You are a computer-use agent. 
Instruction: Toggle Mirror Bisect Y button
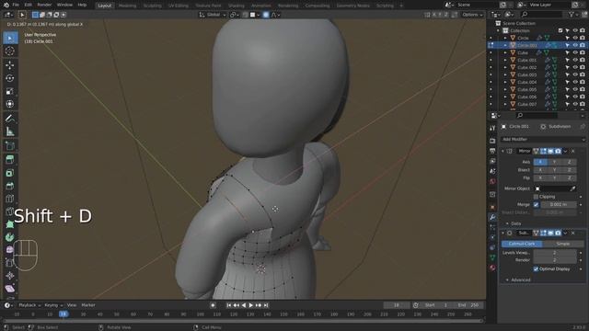pyautogui.click(x=555, y=170)
